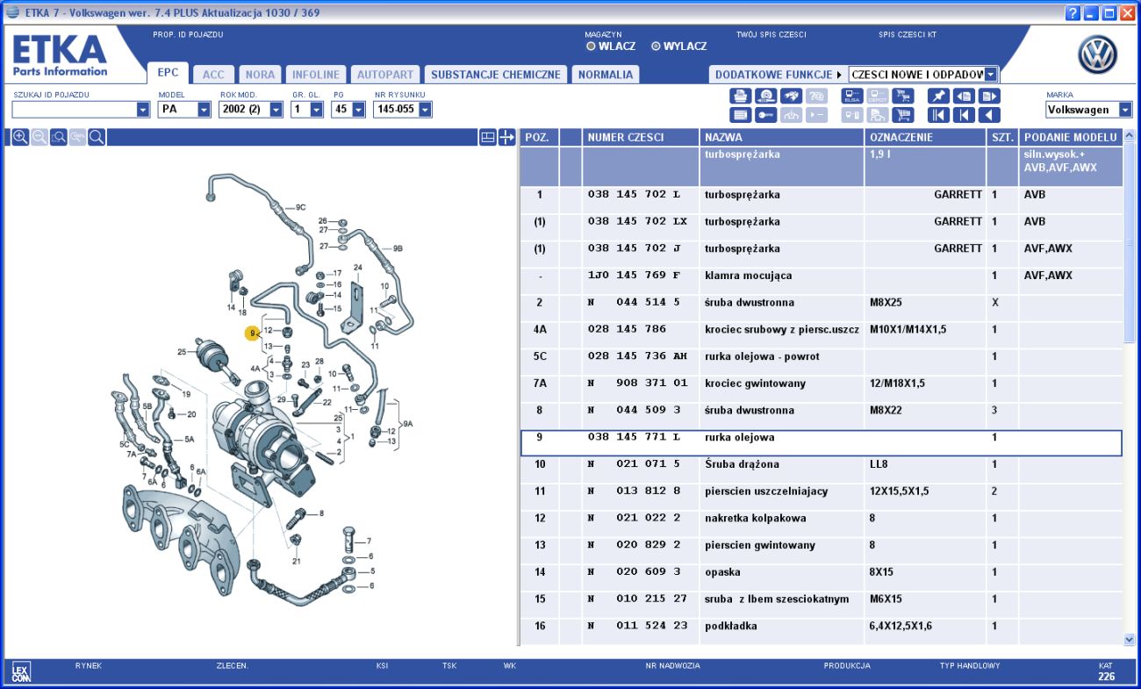The image size is (1141, 689).
Task: Click the LexCom logo in status bar
Action: (20, 673)
